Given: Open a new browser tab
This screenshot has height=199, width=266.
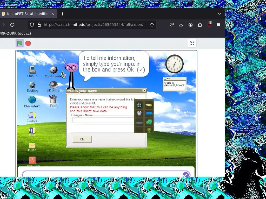Looking at the screenshot, I should pos(62,14).
